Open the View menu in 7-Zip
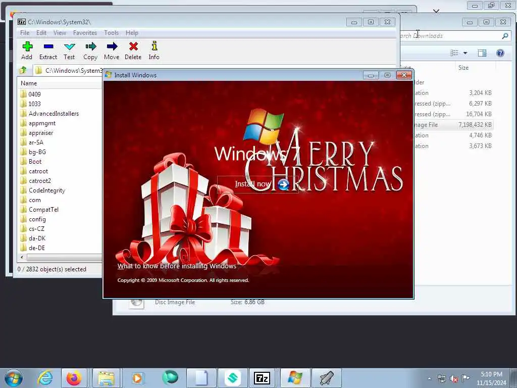This screenshot has width=517, height=388. pos(60,33)
